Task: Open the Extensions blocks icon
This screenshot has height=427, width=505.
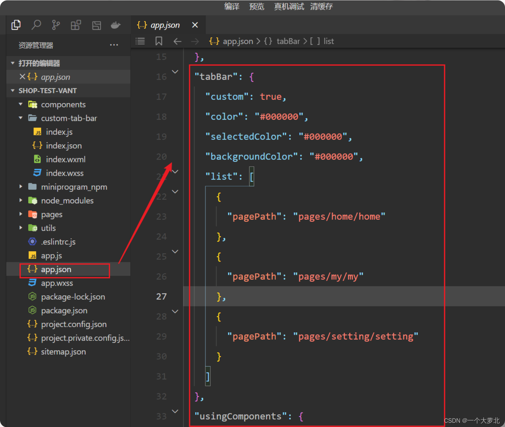Action: 76,25
